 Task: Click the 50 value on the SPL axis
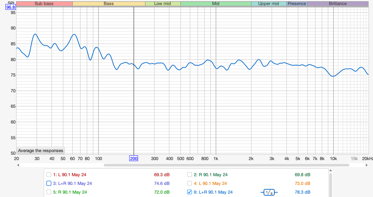click(x=13, y=153)
